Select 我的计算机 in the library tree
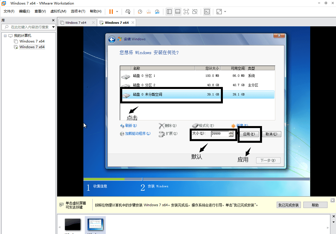 pyautogui.click(x=22, y=35)
